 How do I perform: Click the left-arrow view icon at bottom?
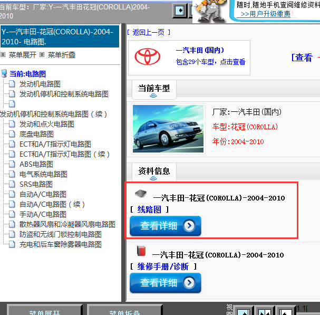pyautogui.click(x=285, y=311)
